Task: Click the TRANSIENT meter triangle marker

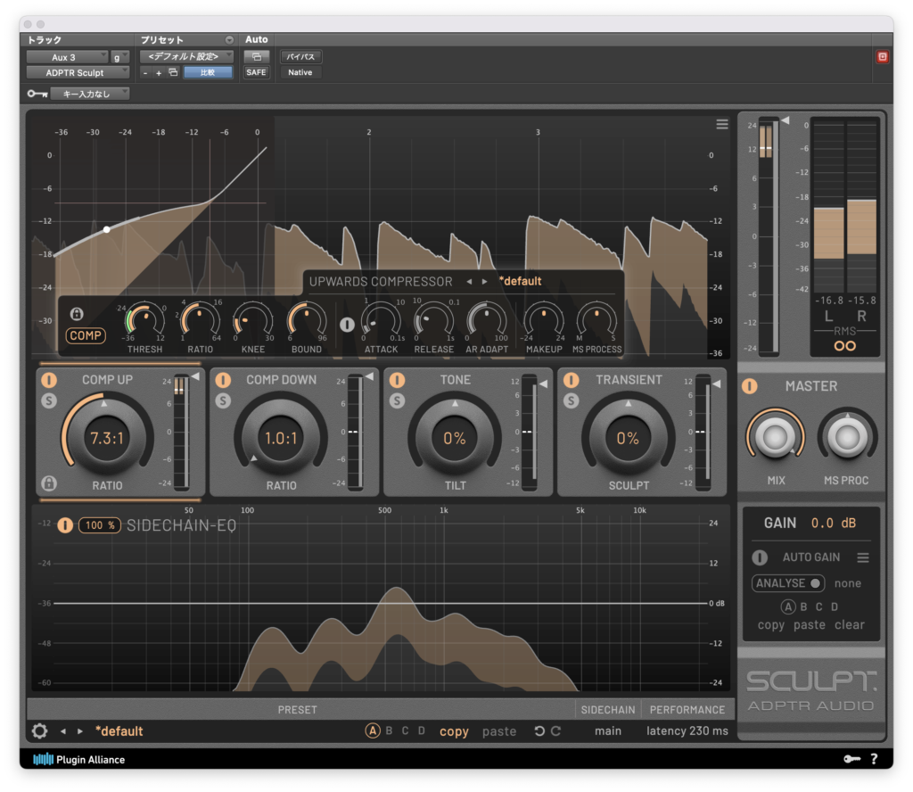Action: click(x=717, y=384)
